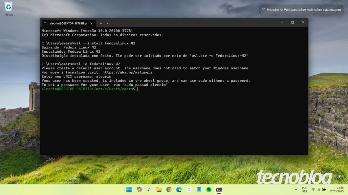The height and width of the screenshot is (195, 348).
Task: Click 'Enter new UNIX username: alecrim' line
Action: (x=76, y=77)
